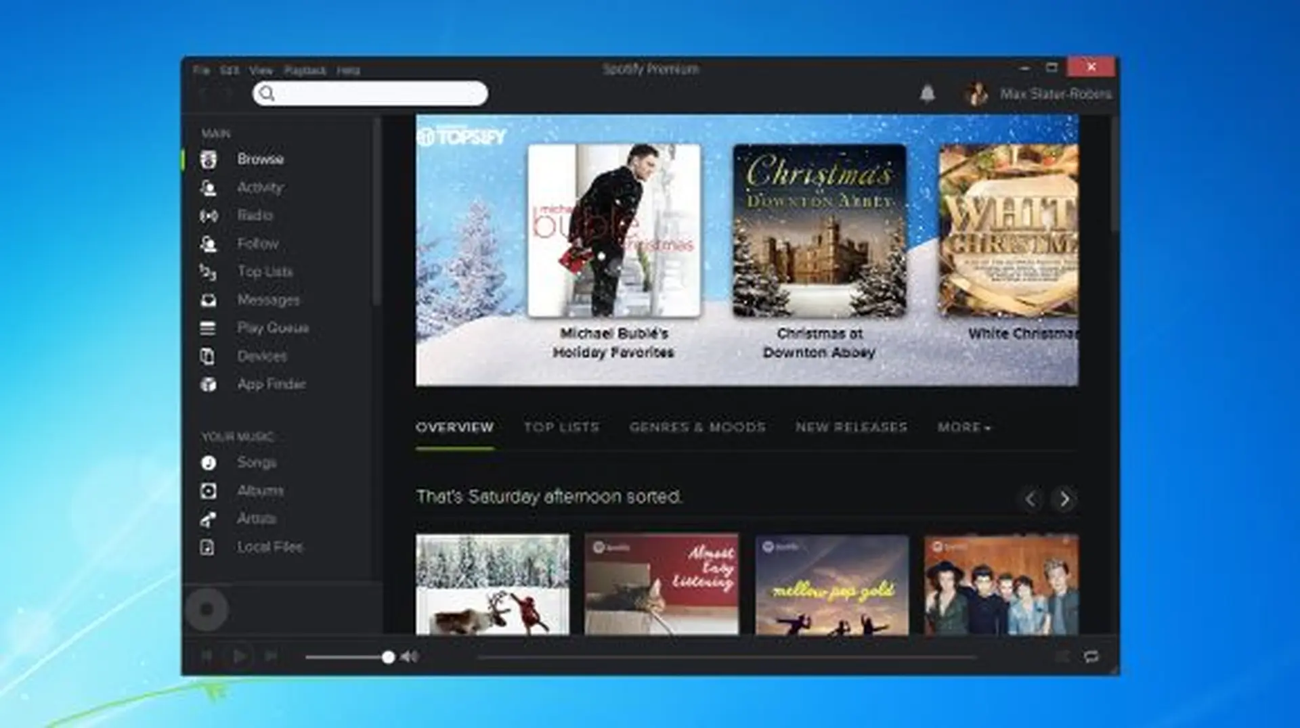Click the magnifier icon in search box
The width and height of the screenshot is (1300, 728).
point(267,93)
